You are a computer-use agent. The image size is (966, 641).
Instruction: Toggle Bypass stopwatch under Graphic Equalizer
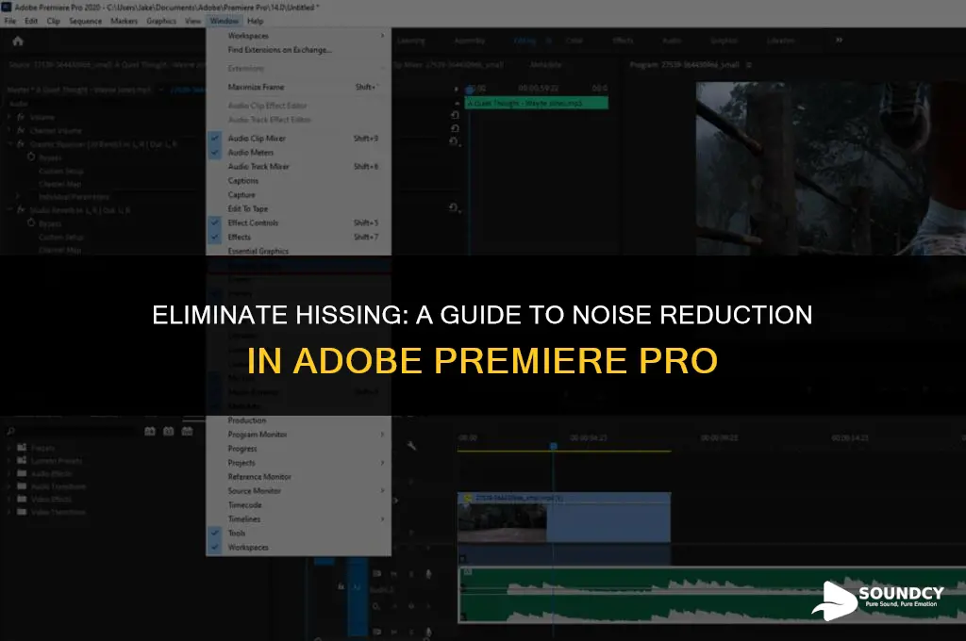31,157
